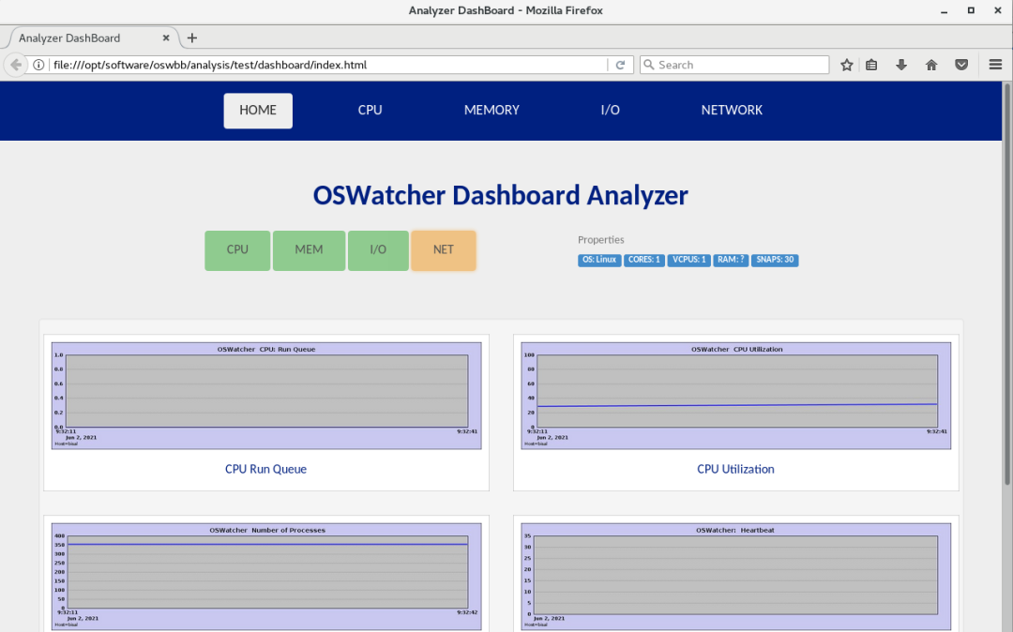Click the OS: Linux property badge
Viewport: 1013px width, 632px height.
click(x=599, y=260)
